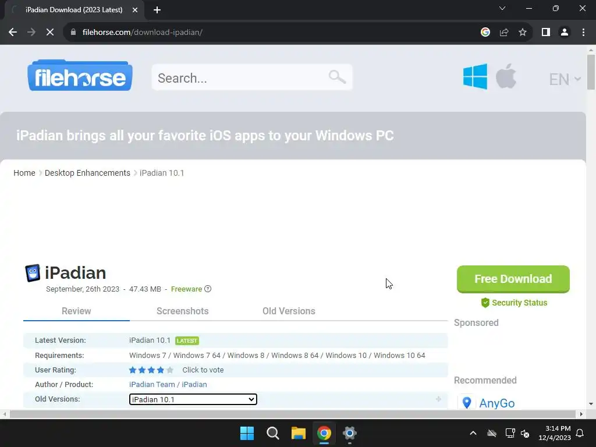Open the EN language dropdown
596x447 pixels.
565,79
